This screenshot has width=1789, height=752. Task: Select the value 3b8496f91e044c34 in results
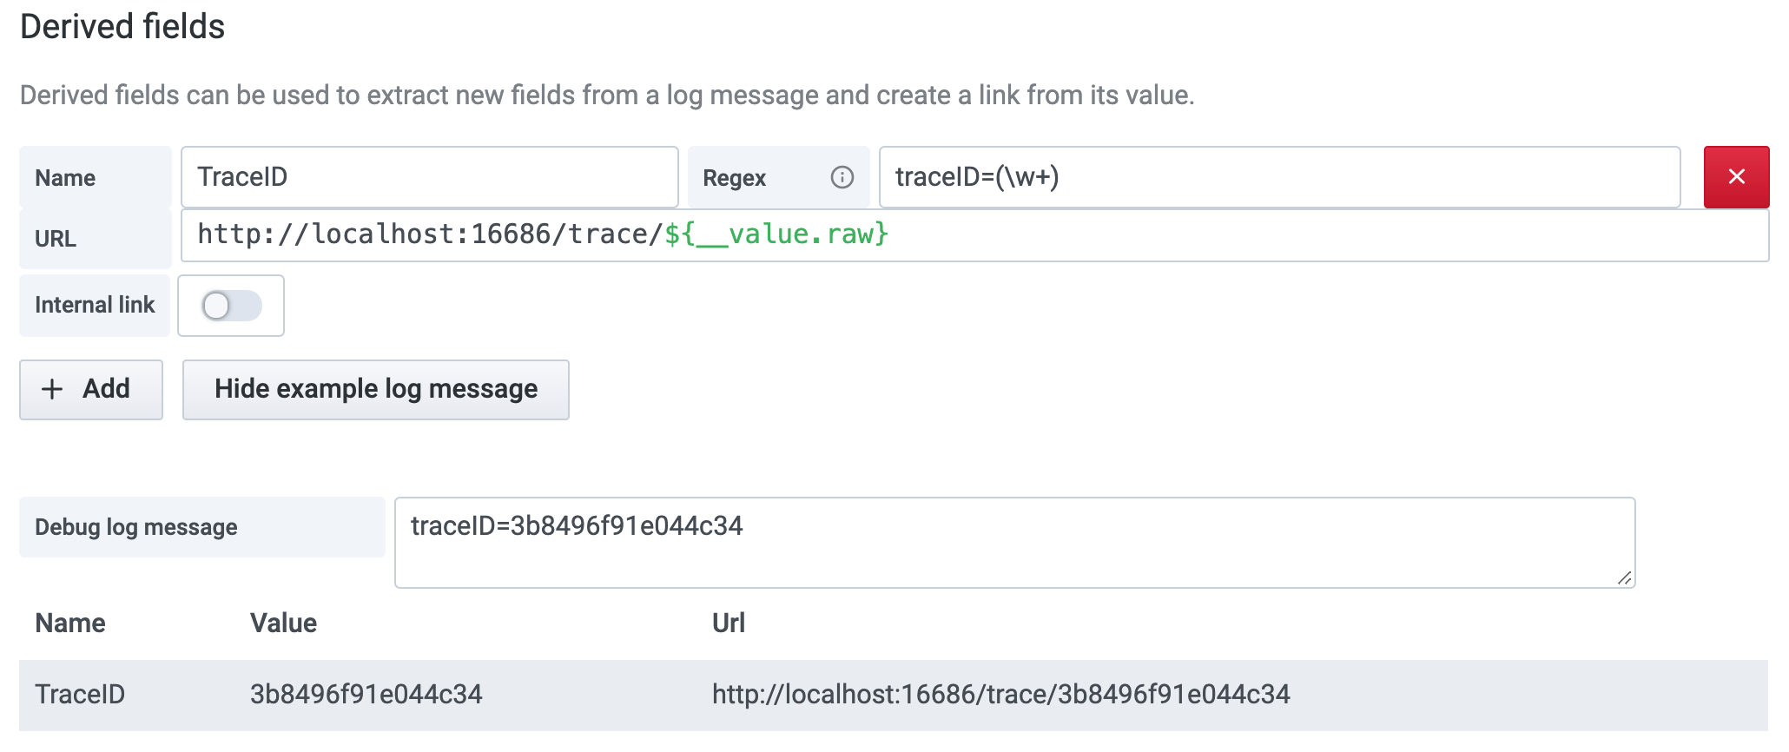coord(368,694)
